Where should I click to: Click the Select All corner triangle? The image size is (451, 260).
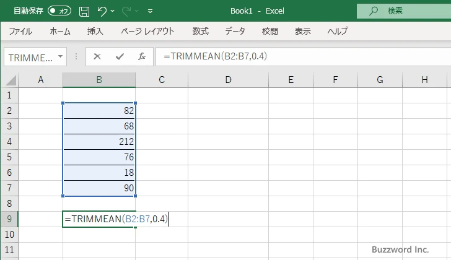point(11,80)
